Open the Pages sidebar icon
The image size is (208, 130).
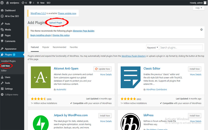2,35
